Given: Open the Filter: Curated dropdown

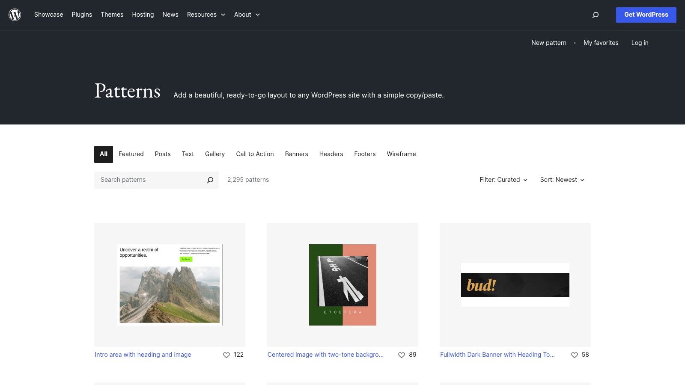Looking at the screenshot, I should [x=503, y=180].
